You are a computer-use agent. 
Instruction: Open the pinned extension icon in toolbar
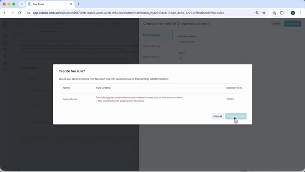274,13
